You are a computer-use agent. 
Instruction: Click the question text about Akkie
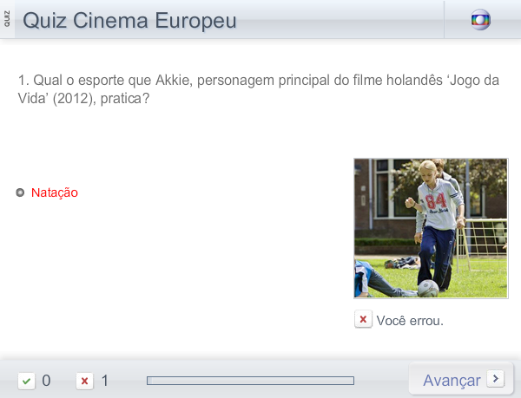(x=259, y=89)
